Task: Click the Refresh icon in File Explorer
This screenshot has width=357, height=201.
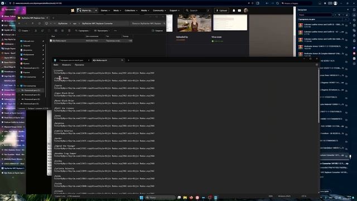Action: (x=40, y=23)
